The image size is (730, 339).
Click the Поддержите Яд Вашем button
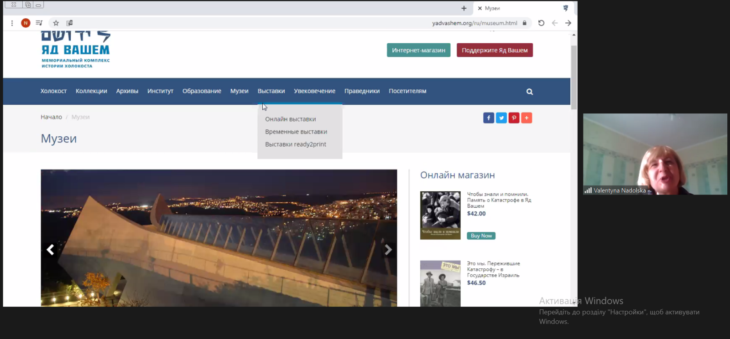coord(495,50)
